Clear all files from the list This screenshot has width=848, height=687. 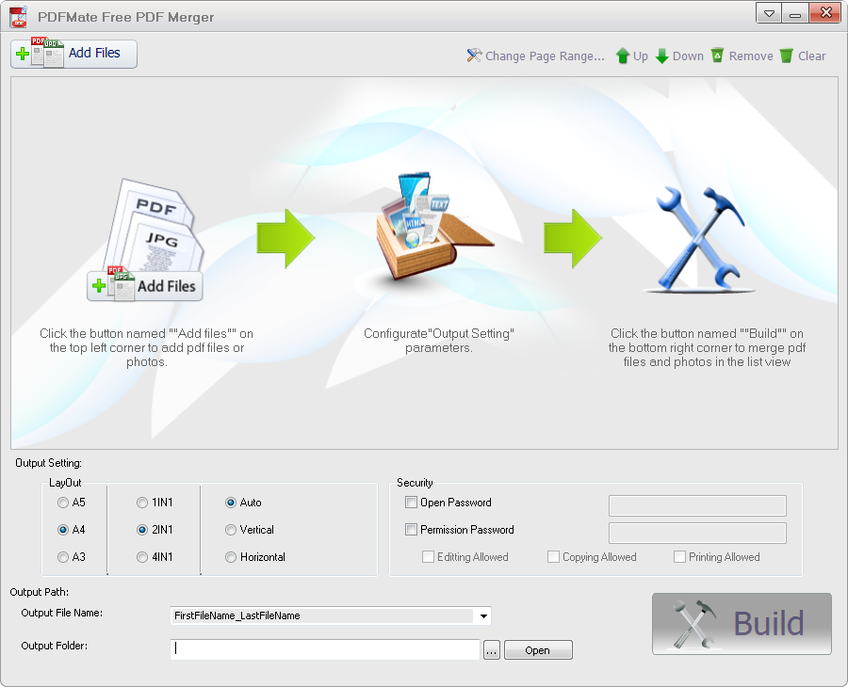click(x=803, y=56)
